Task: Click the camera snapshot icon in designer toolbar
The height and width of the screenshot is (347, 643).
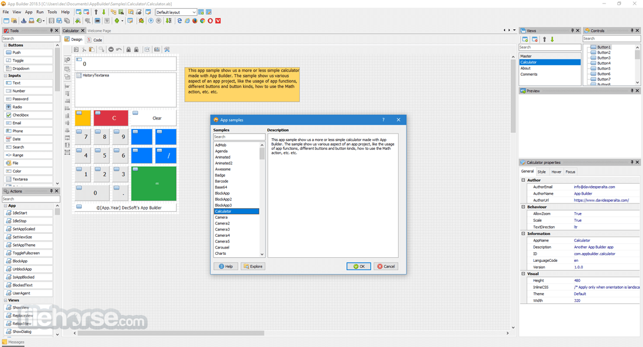Action: [157, 50]
